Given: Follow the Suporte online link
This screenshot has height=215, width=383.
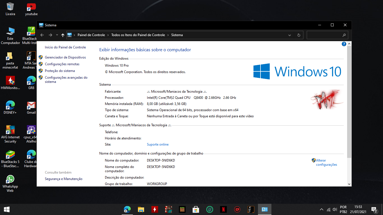Looking at the screenshot, I should (x=158, y=144).
